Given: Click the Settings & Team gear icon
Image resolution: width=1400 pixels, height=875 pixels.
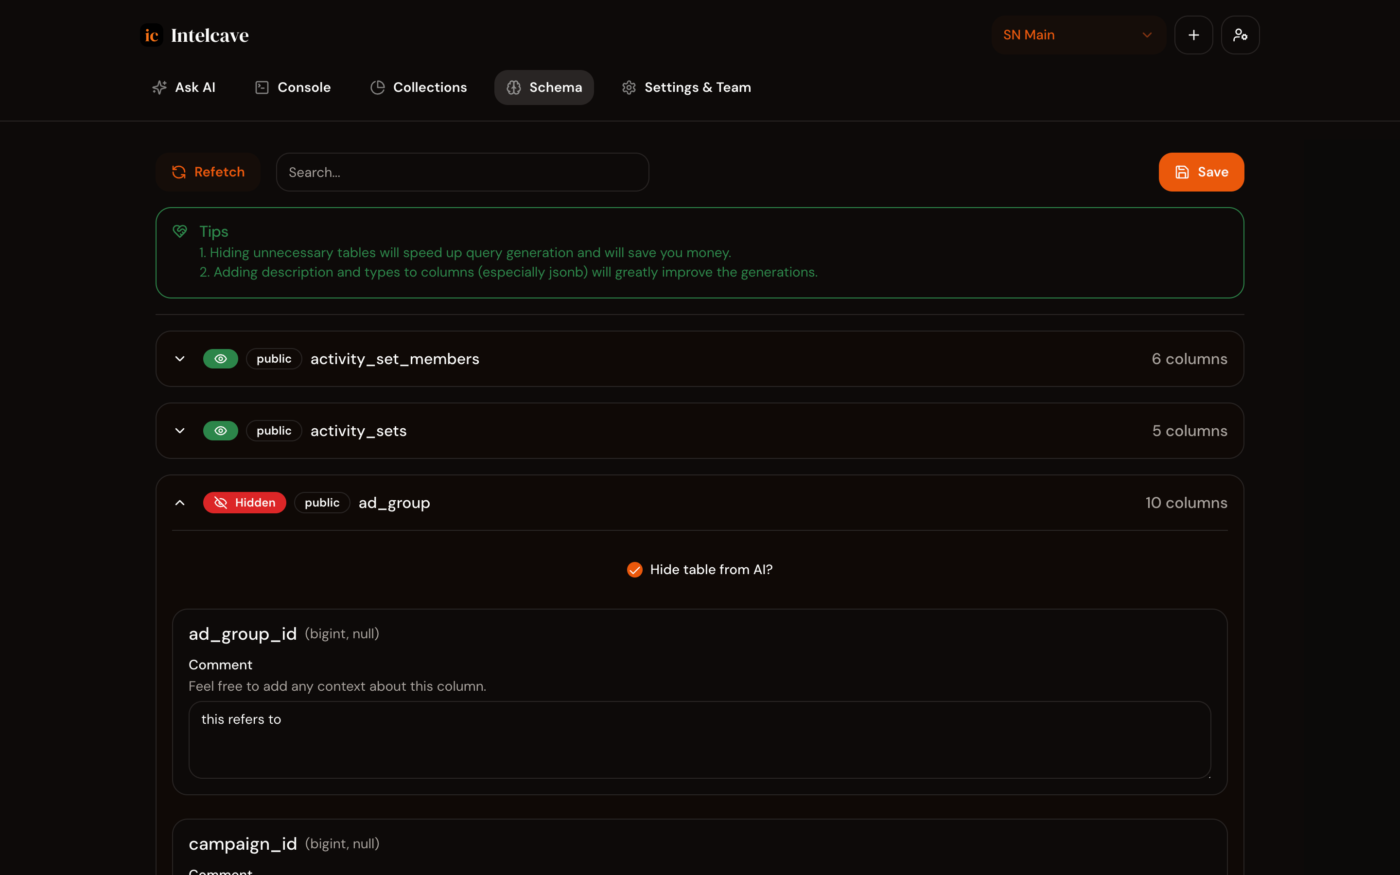Looking at the screenshot, I should click(x=629, y=87).
